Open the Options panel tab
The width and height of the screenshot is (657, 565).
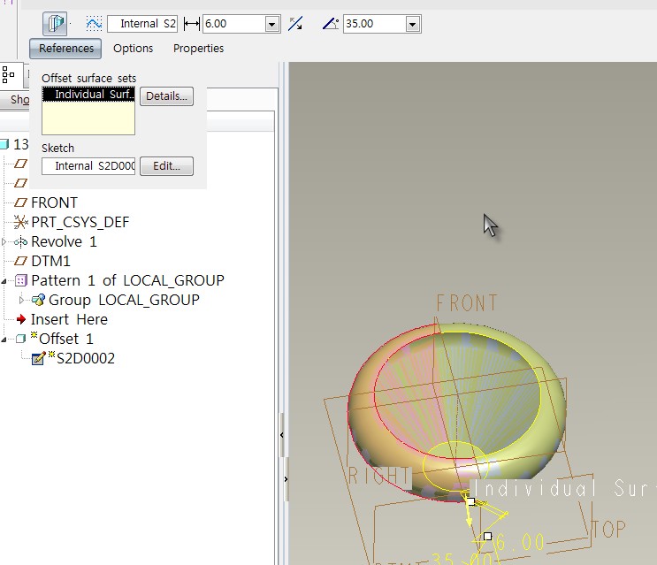(134, 49)
